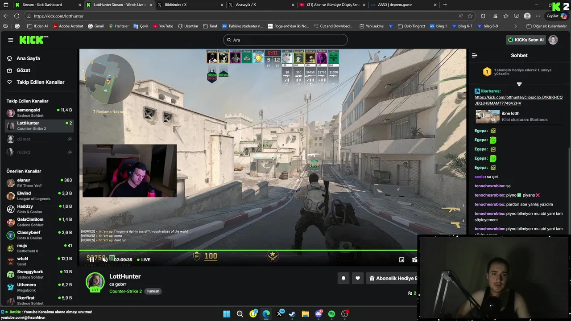The height and width of the screenshot is (321, 571).
Task: Open Steam from the taskbar
Action: (292, 314)
